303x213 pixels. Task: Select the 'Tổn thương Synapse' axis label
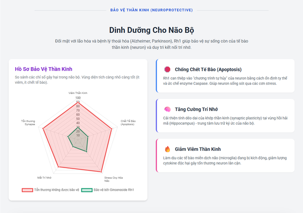coord(28,123)
